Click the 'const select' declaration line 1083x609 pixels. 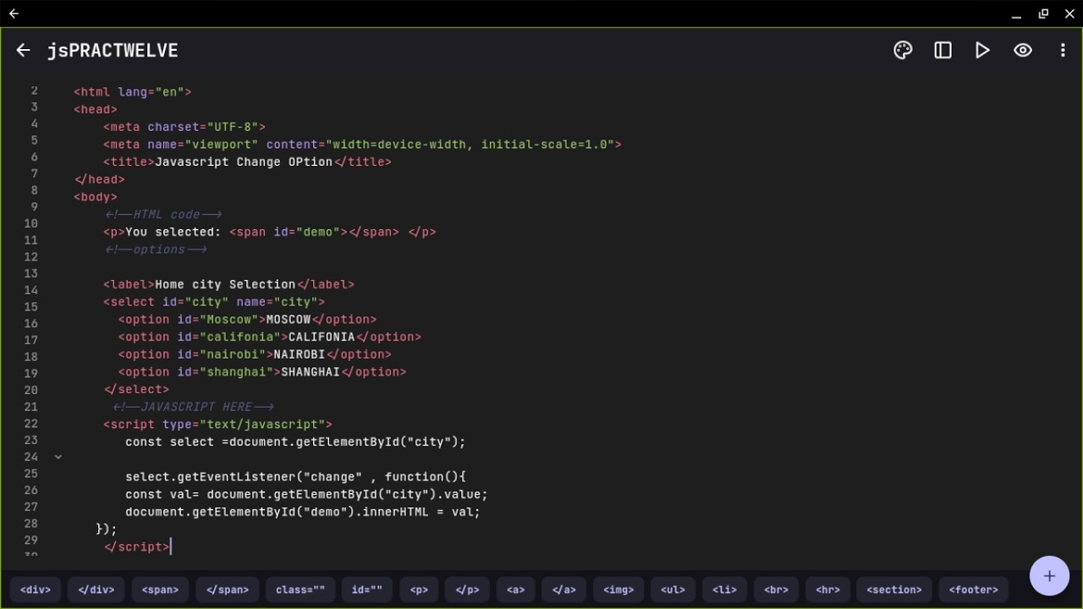pyautogui.click(x=295, y=442)
